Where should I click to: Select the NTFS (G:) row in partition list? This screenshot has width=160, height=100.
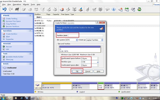pyautogui.click(x=40, y=33)
